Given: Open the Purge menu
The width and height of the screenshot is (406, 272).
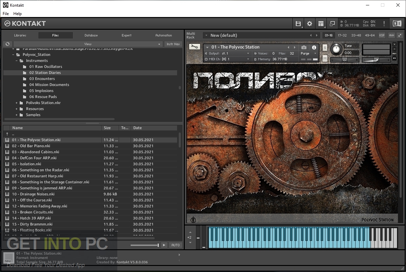Looking at the screenshot, I should coord(308,54).
